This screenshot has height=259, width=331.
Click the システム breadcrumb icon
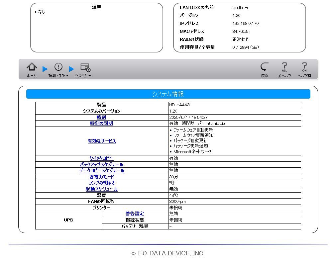(85, 67)
